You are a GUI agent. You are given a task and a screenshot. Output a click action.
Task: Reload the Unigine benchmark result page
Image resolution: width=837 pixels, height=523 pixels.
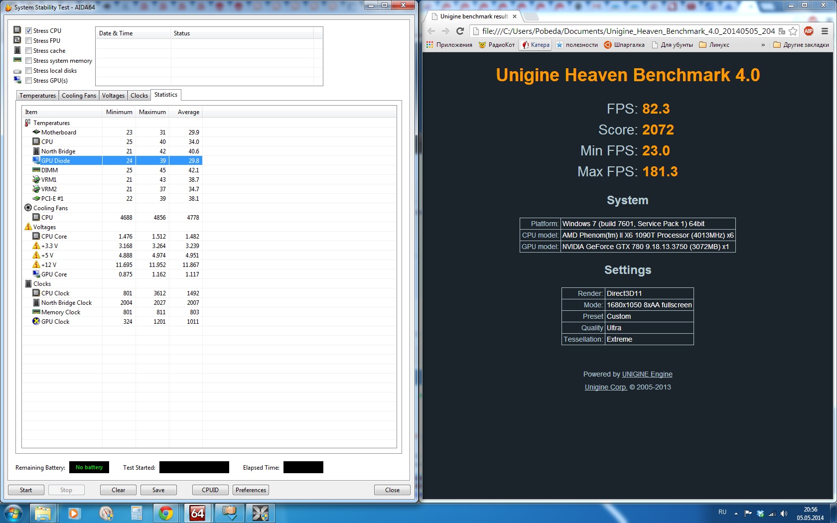460,31
